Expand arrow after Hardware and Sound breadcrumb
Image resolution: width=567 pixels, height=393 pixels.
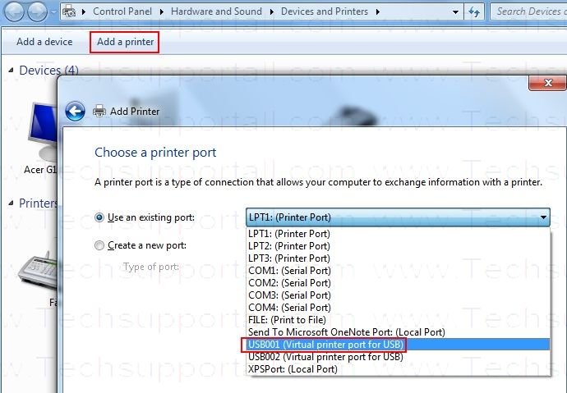[x=271, y=12]
